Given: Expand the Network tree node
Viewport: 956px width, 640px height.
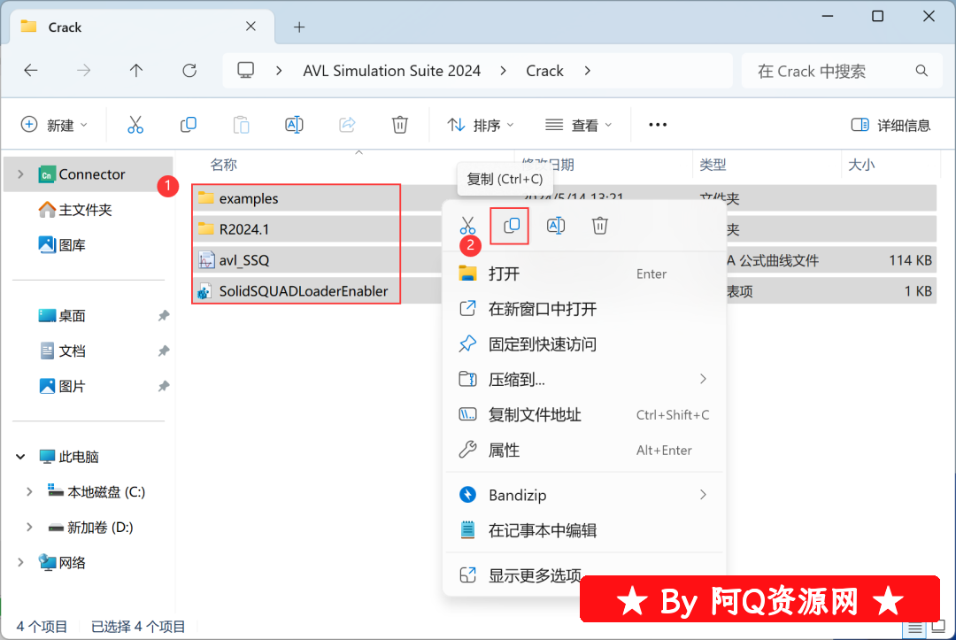Looking at the screenshot, I should 20,563.
